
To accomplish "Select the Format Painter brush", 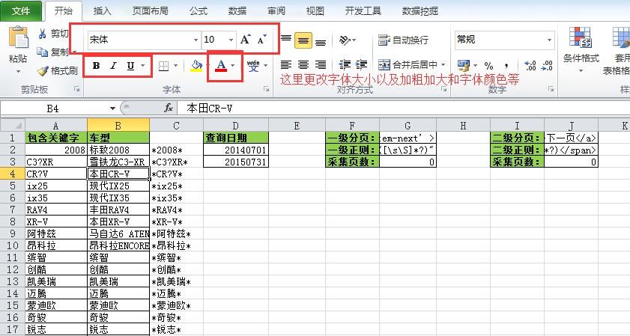I will coord(43,71).
